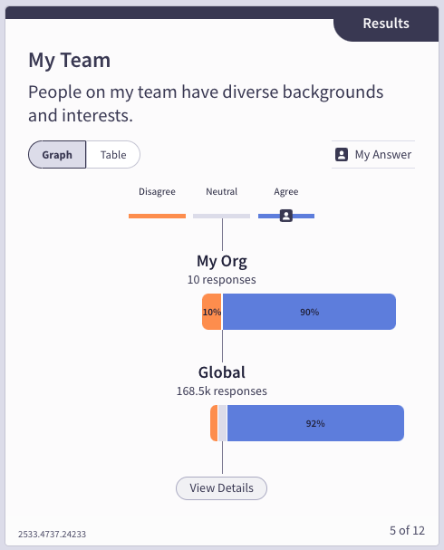Toggle My Answer display
Image resolution: width=444 pixels, height=550 pixels.
(x=373, y=155)
